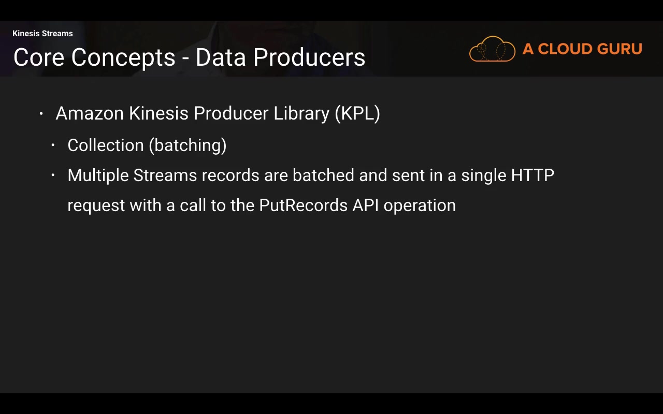Click the "(KPL)" abbreviation
This screenshot has width=663, height=414.
coord(357,113)
